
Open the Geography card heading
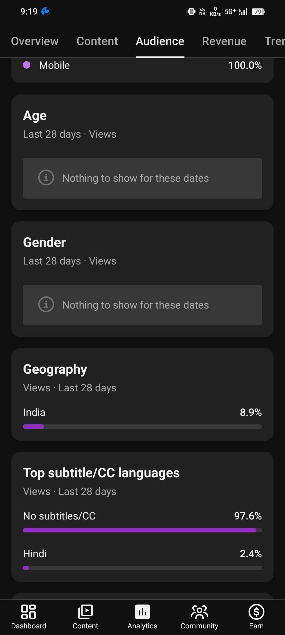55,369
